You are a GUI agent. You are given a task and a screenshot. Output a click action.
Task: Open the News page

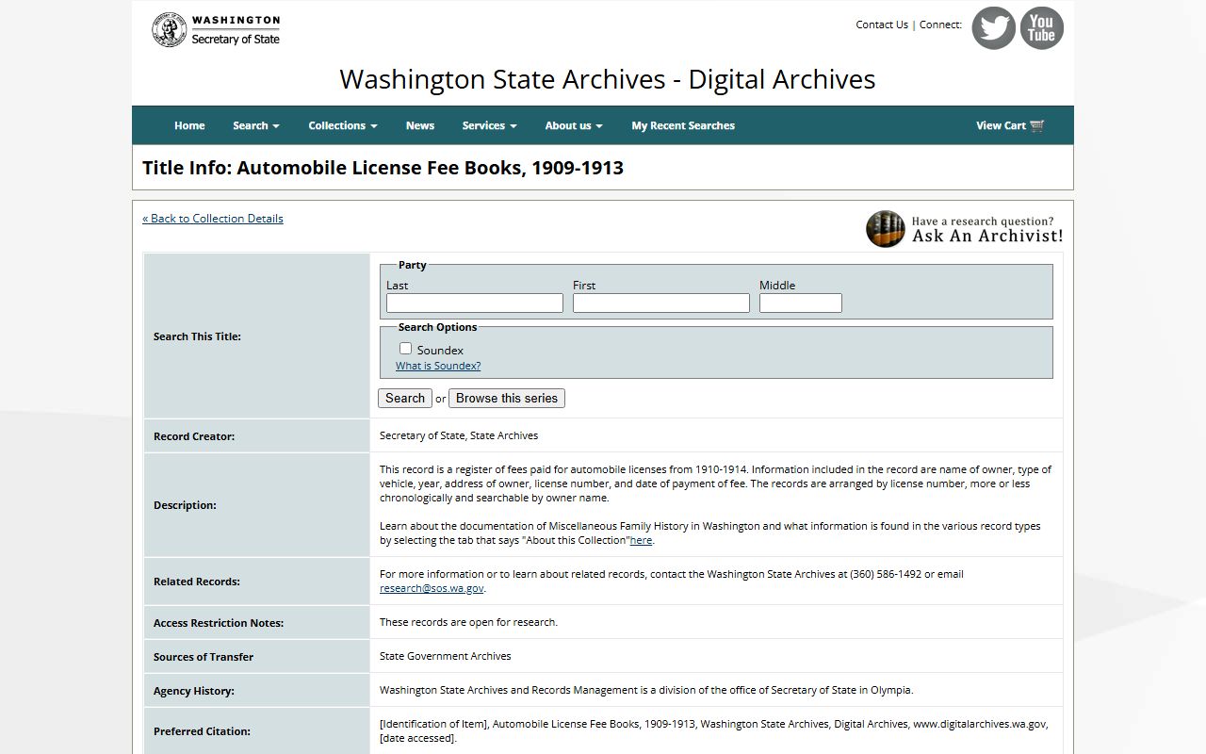point(420,125)
